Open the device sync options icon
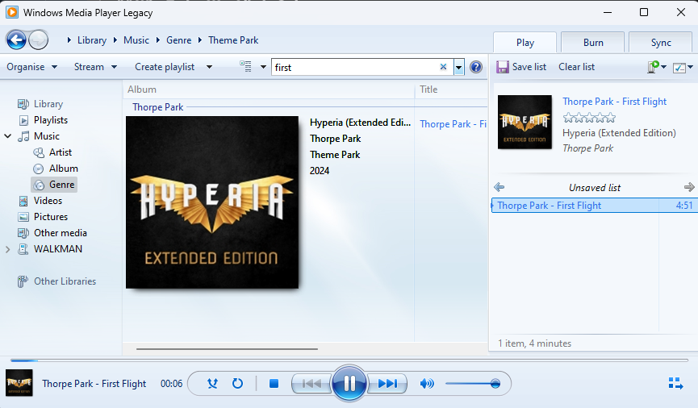Viewport: 698px width, 408px height. pyautogui.click(x=656, y=67)
